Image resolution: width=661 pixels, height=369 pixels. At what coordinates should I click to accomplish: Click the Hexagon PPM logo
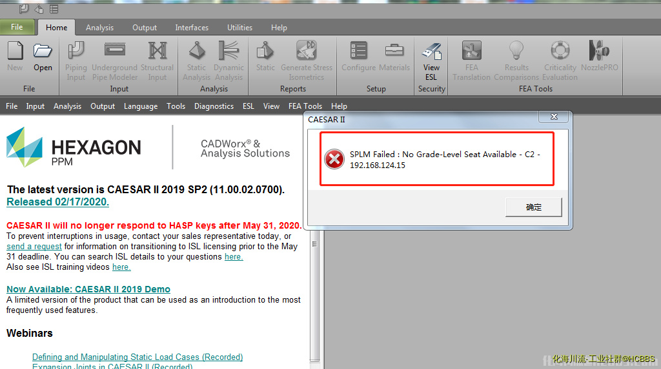click(x=74, y=147)
